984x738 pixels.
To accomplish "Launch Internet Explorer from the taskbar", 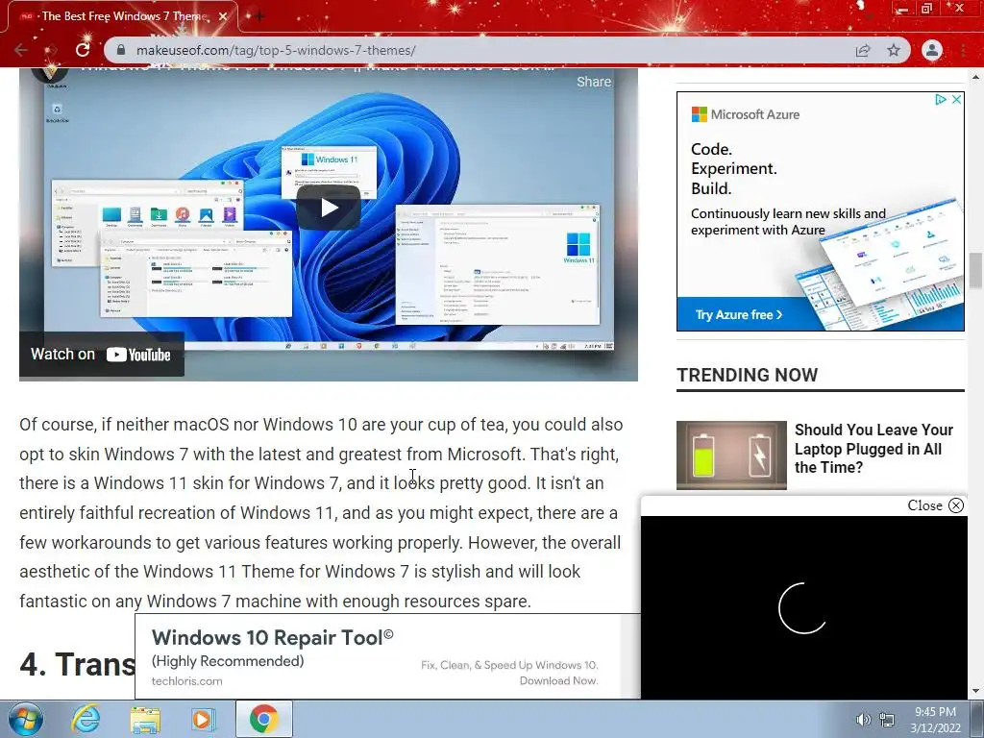I will 86,719.
